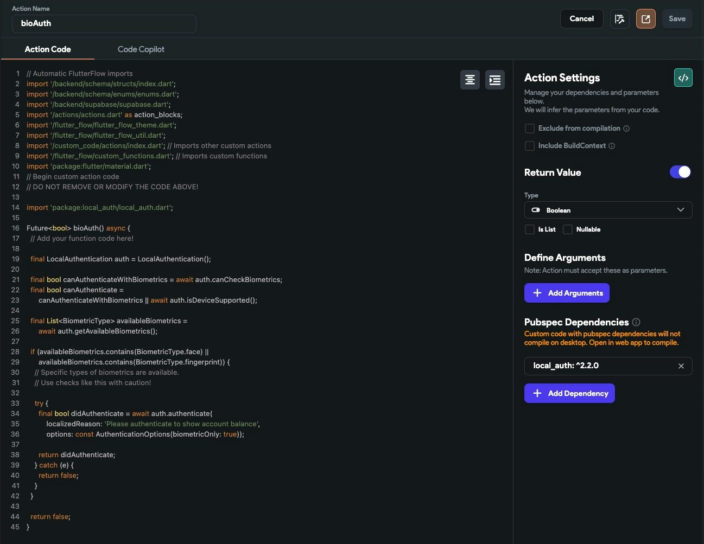Open code in external editor icon
Screen dimensions: 704x544
pos(645,19)
